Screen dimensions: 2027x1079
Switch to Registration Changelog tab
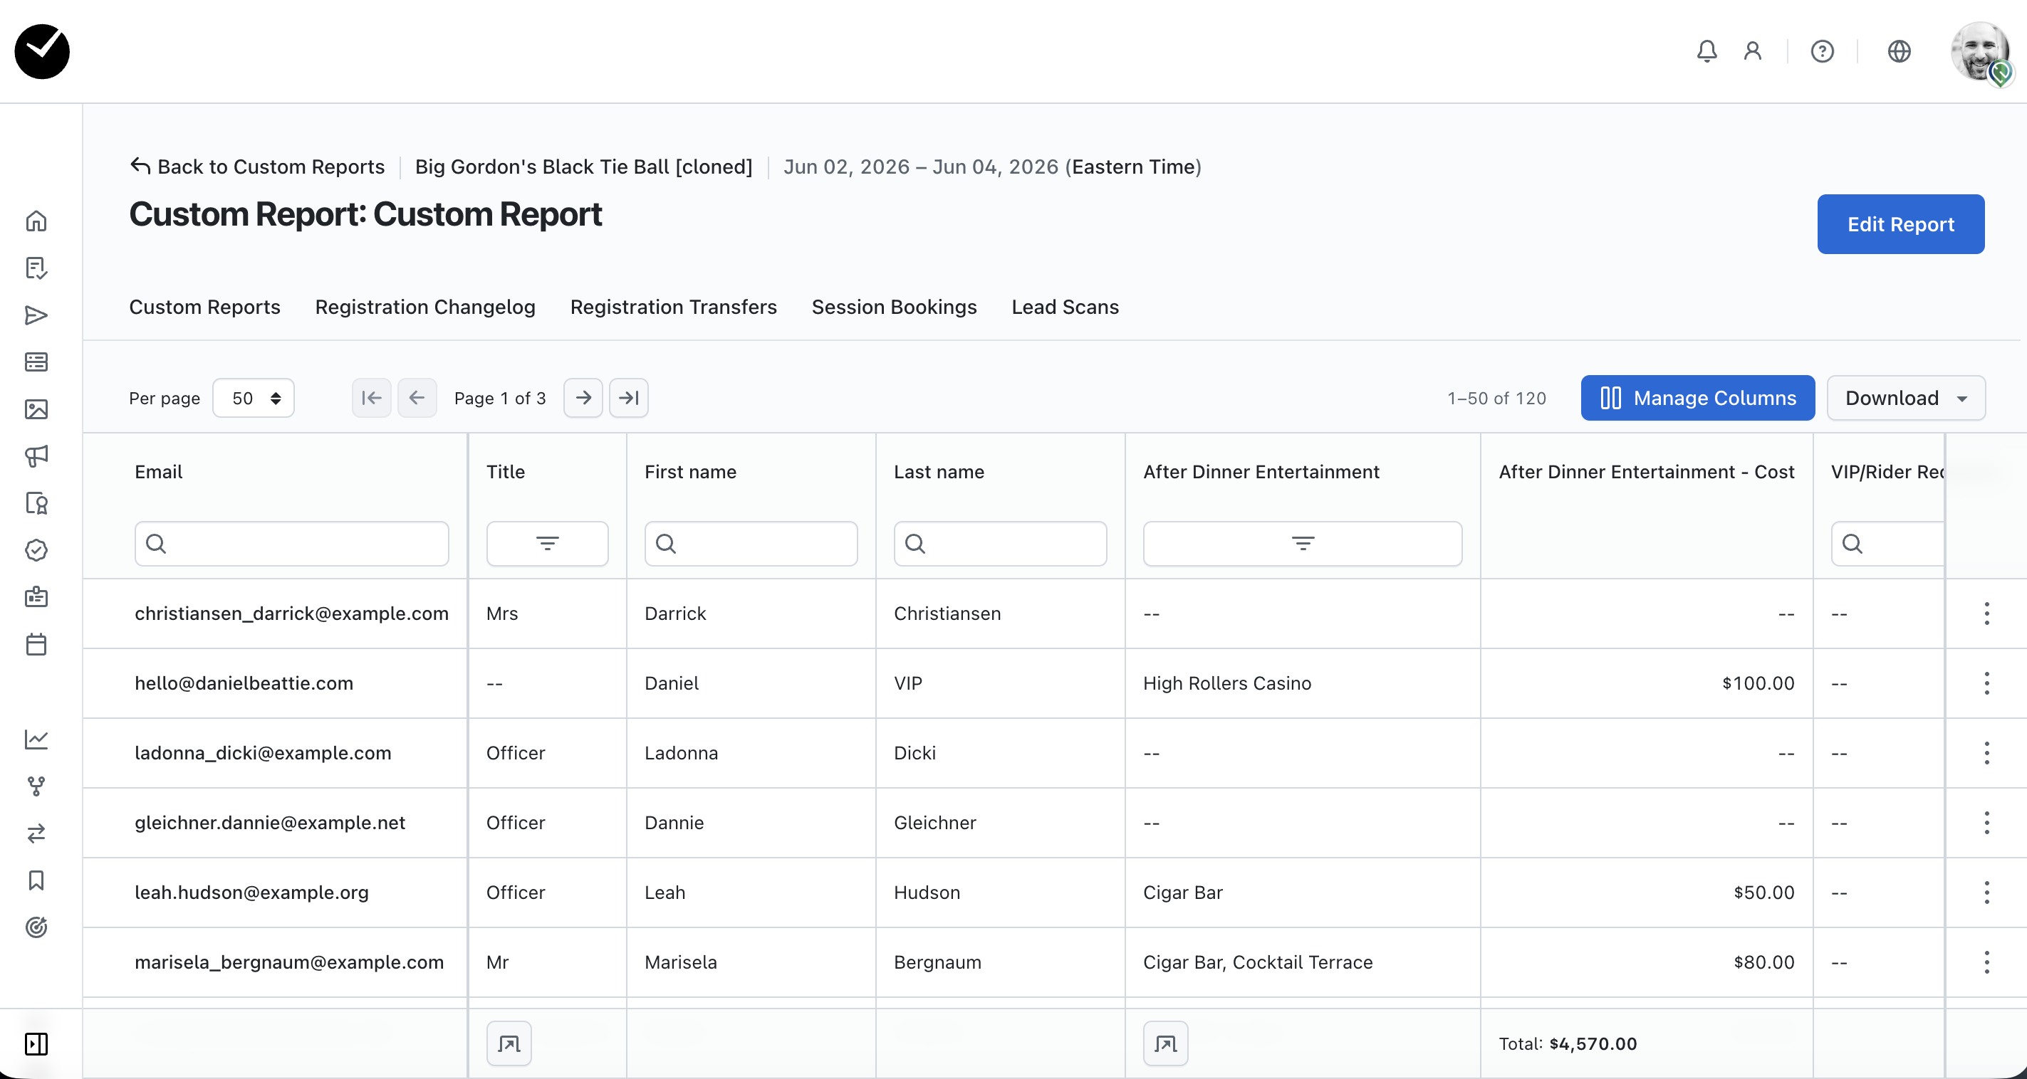pos(425,307)
